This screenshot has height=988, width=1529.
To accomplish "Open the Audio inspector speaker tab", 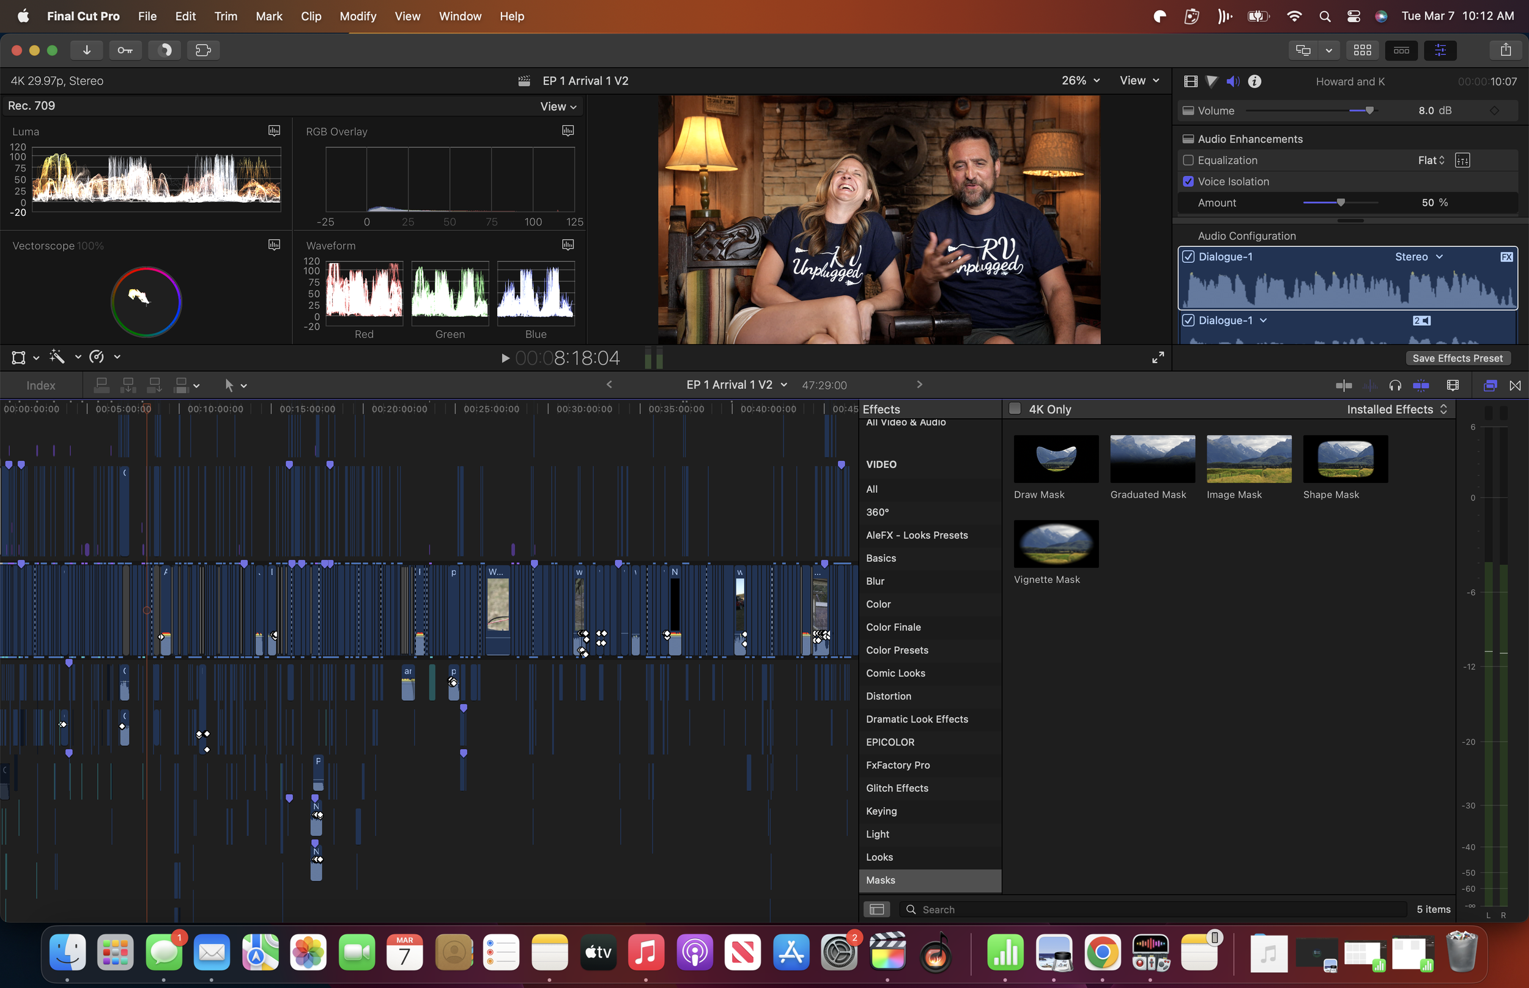I will point(1232,81).
